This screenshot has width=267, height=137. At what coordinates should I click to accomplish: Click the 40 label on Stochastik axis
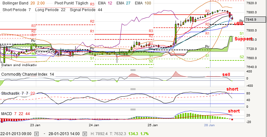point(248,100)
